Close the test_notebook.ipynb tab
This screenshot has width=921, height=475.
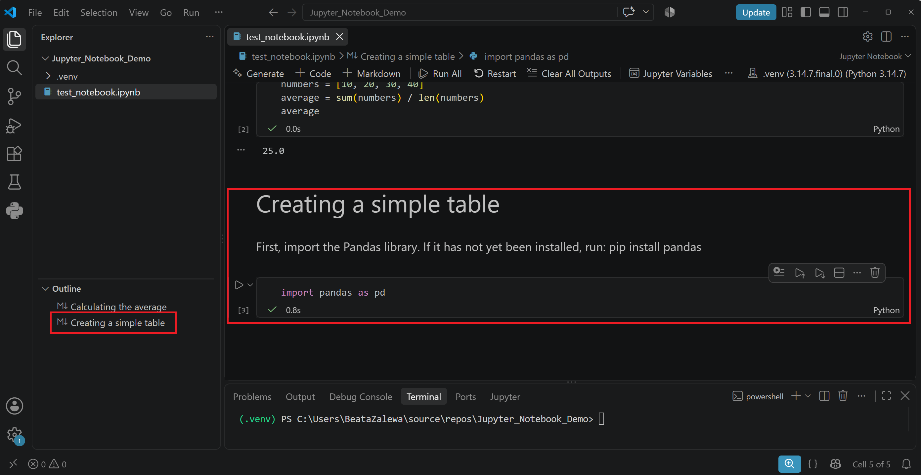tap(339, 36)
